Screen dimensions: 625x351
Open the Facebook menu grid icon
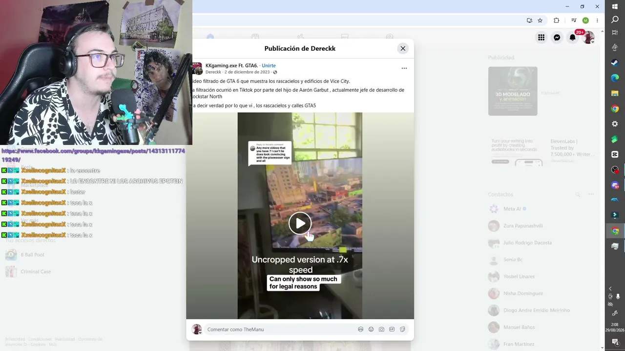coord(541,38)
